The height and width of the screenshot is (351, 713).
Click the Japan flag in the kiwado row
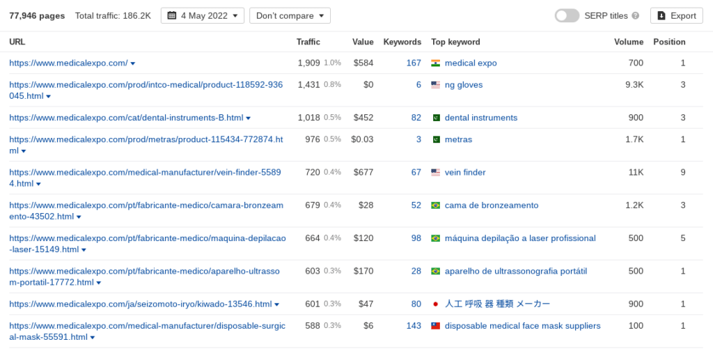[x=436, y=304]
